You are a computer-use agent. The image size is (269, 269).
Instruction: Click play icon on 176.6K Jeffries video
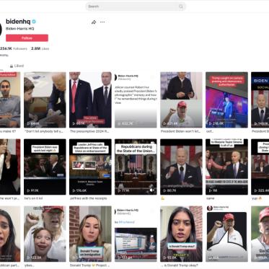tap(74, 190)
